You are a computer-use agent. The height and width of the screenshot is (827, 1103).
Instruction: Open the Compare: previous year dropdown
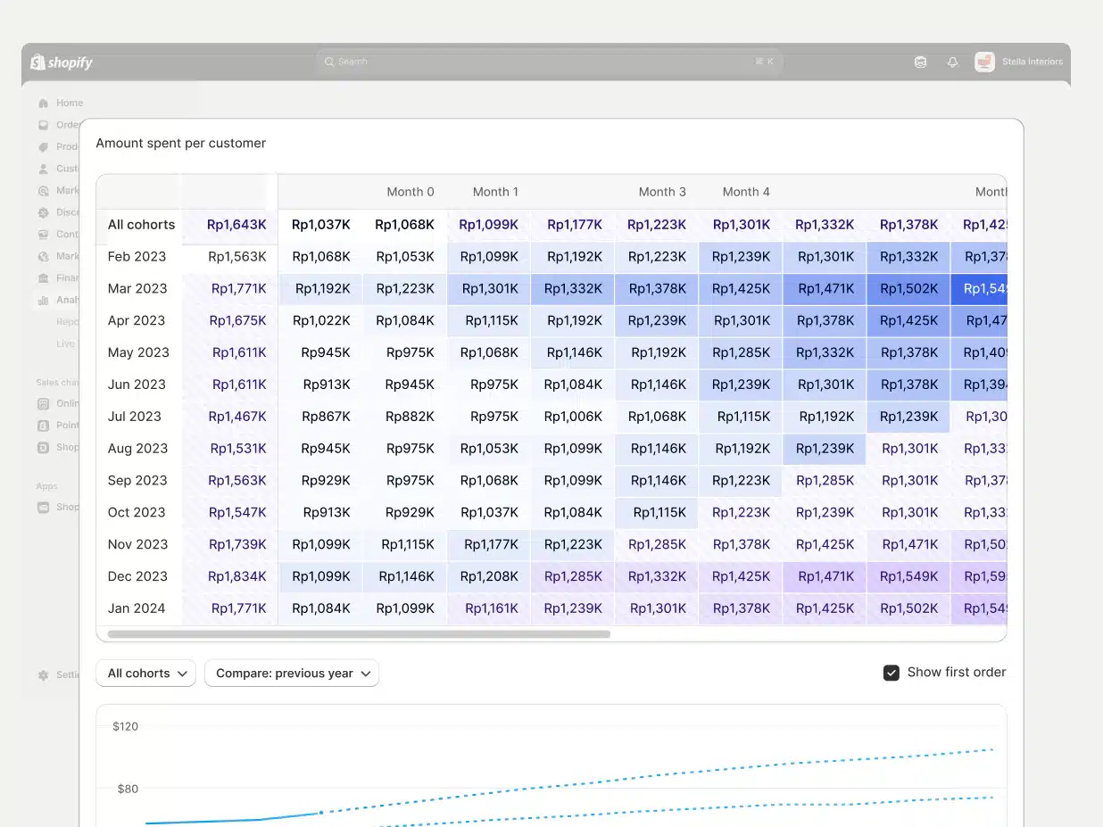click(x=291, y=674)
